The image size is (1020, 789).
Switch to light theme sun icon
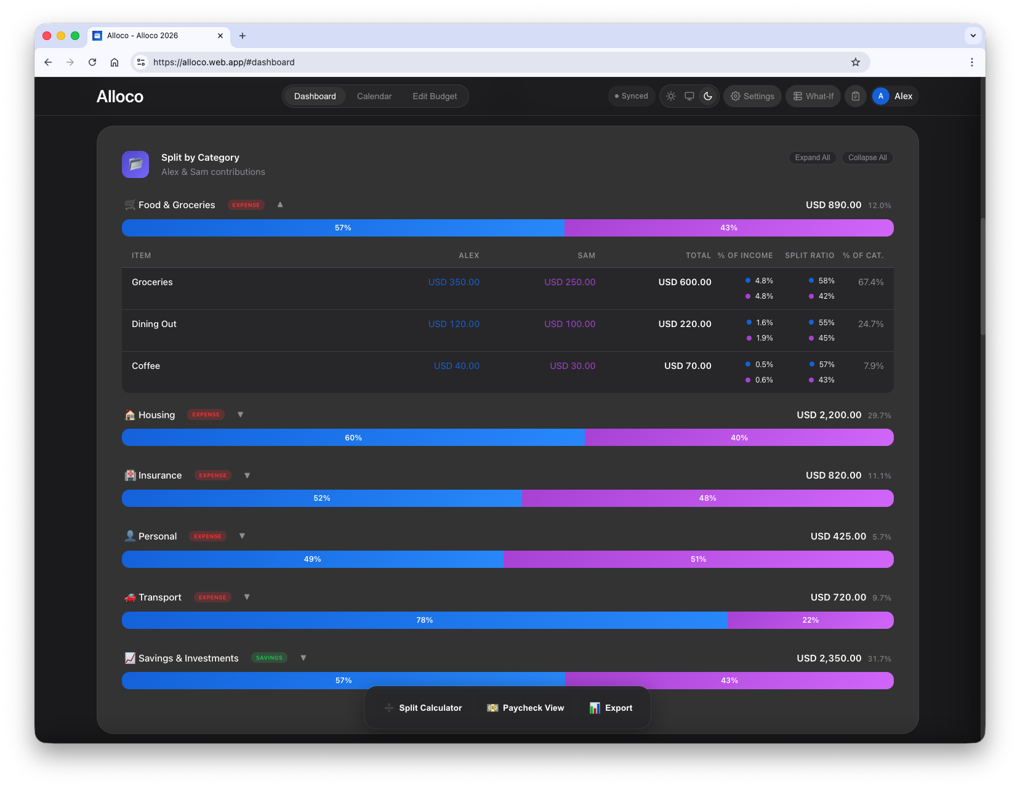(671, 96)
